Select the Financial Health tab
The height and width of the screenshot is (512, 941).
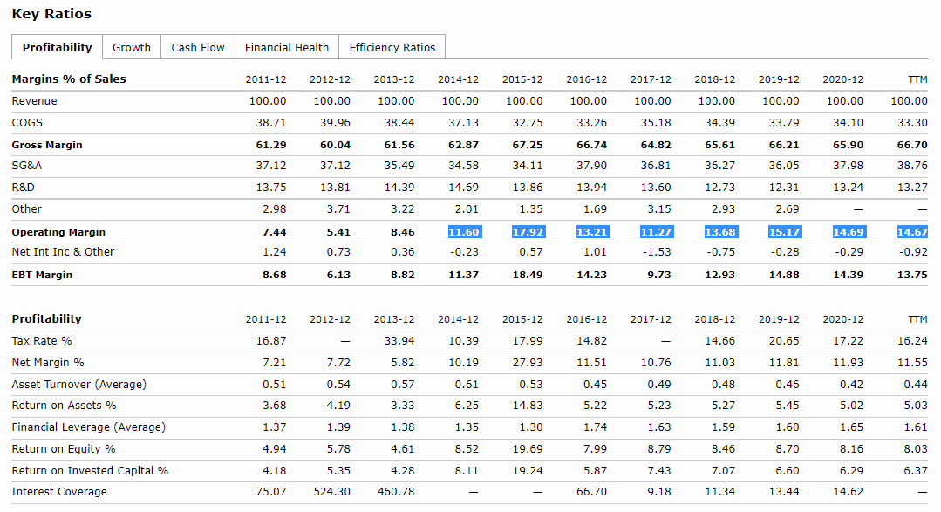click(287, 47)
